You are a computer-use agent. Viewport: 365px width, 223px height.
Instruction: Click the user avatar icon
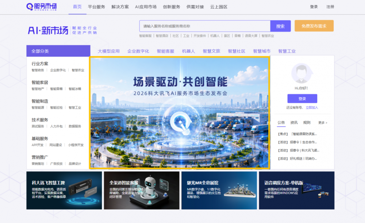click(x=302, y=73)
